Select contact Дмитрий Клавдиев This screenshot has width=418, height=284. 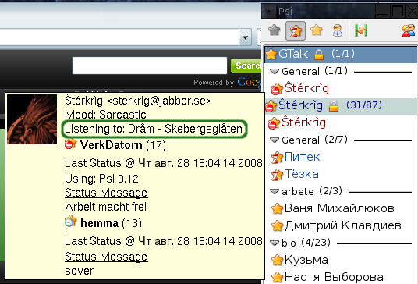point(343,225)
